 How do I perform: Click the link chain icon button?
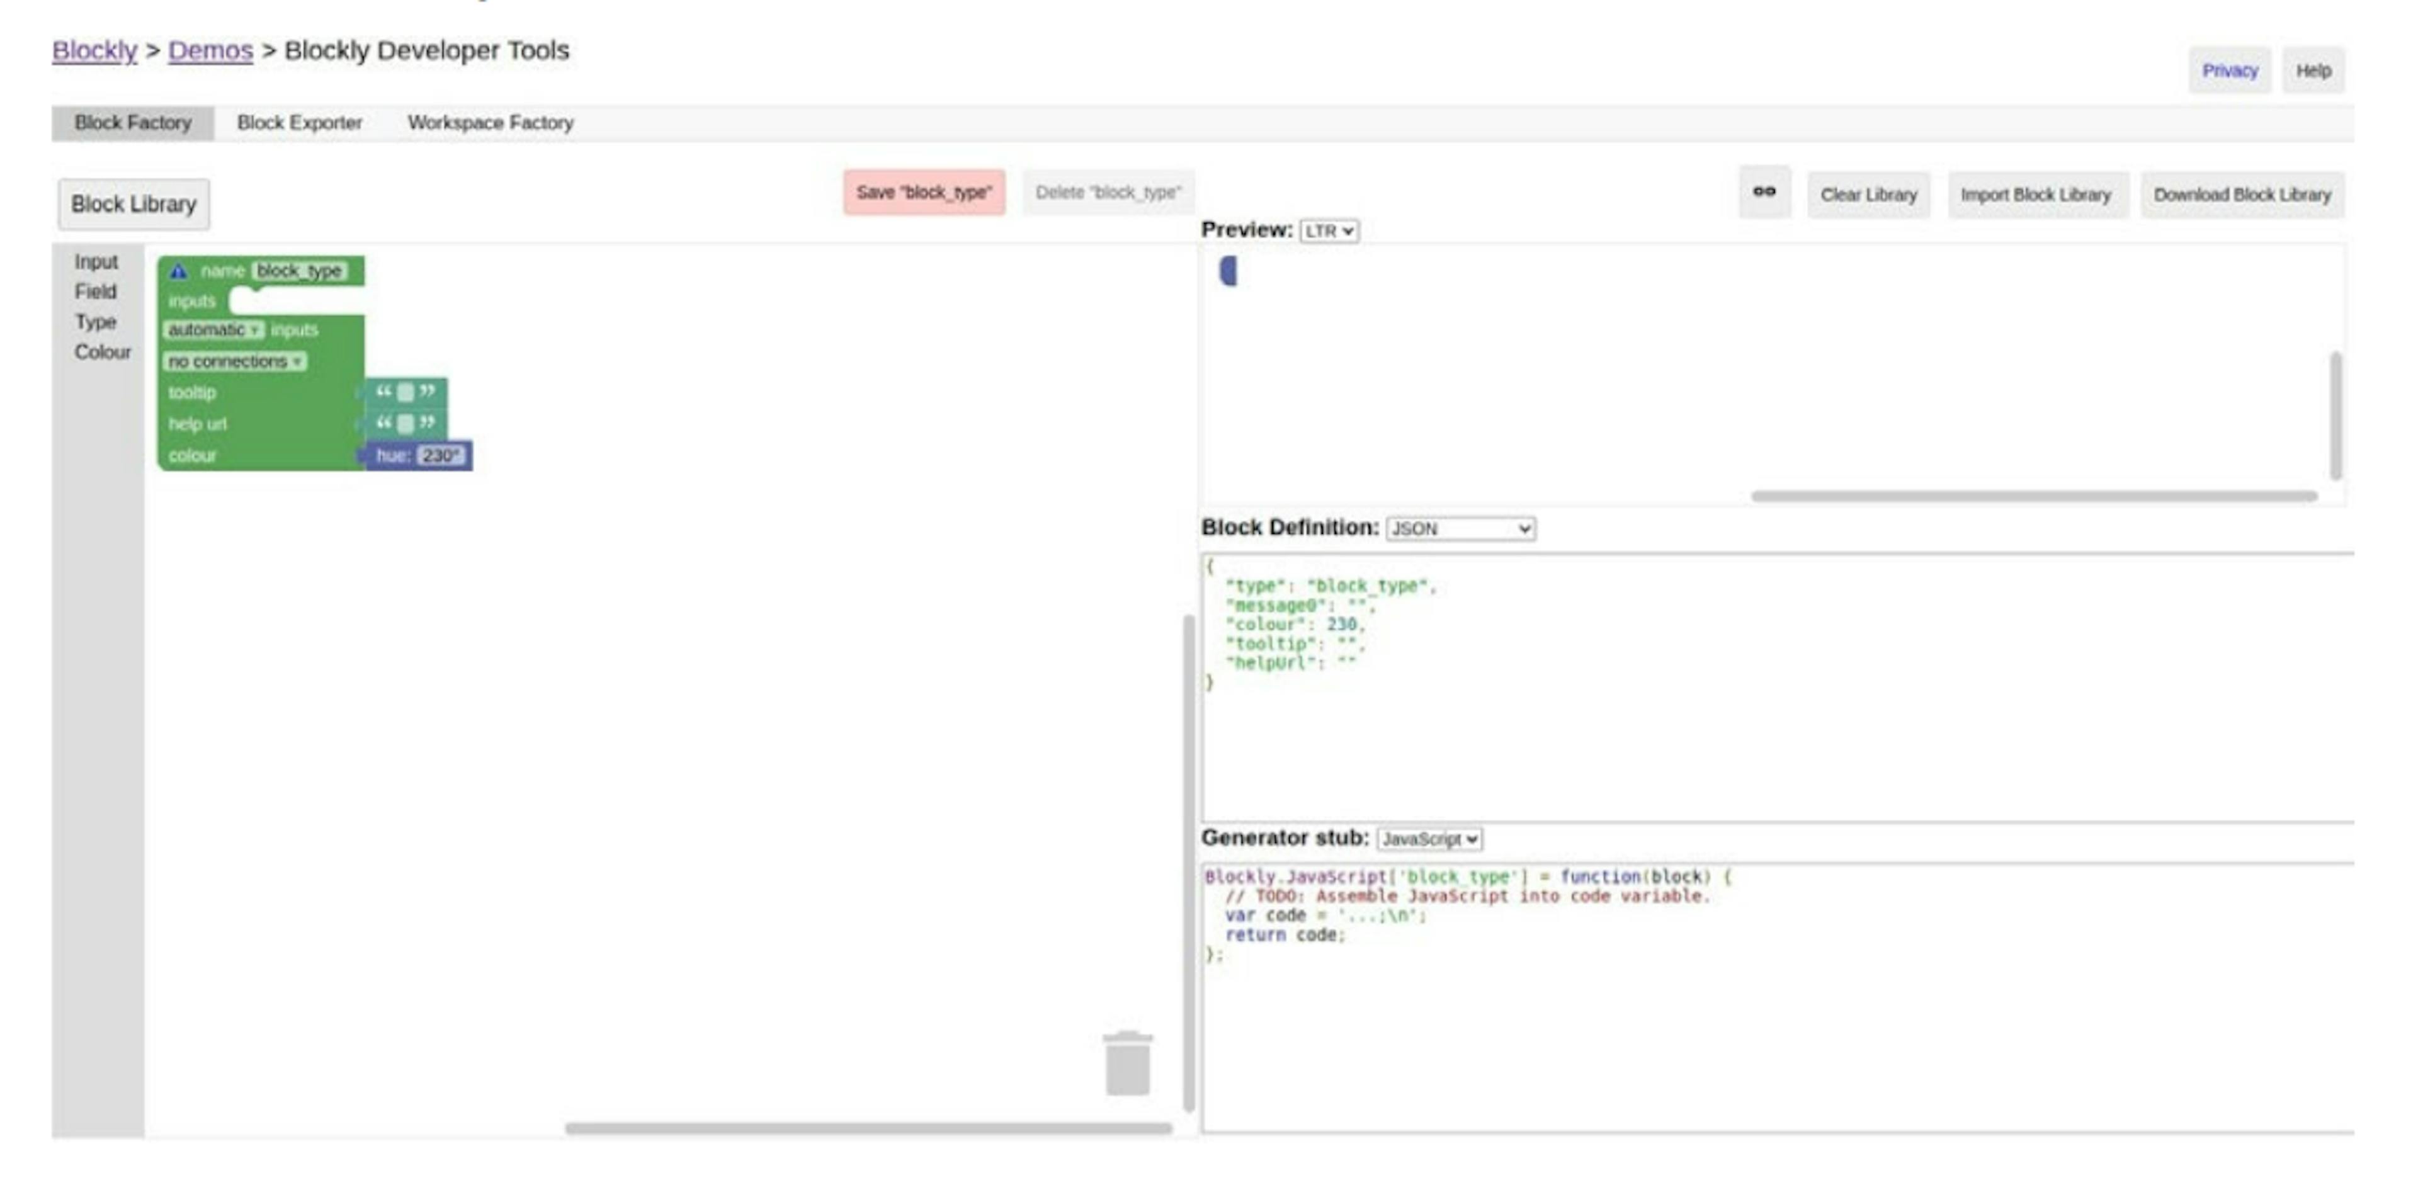coord(1764,192)
